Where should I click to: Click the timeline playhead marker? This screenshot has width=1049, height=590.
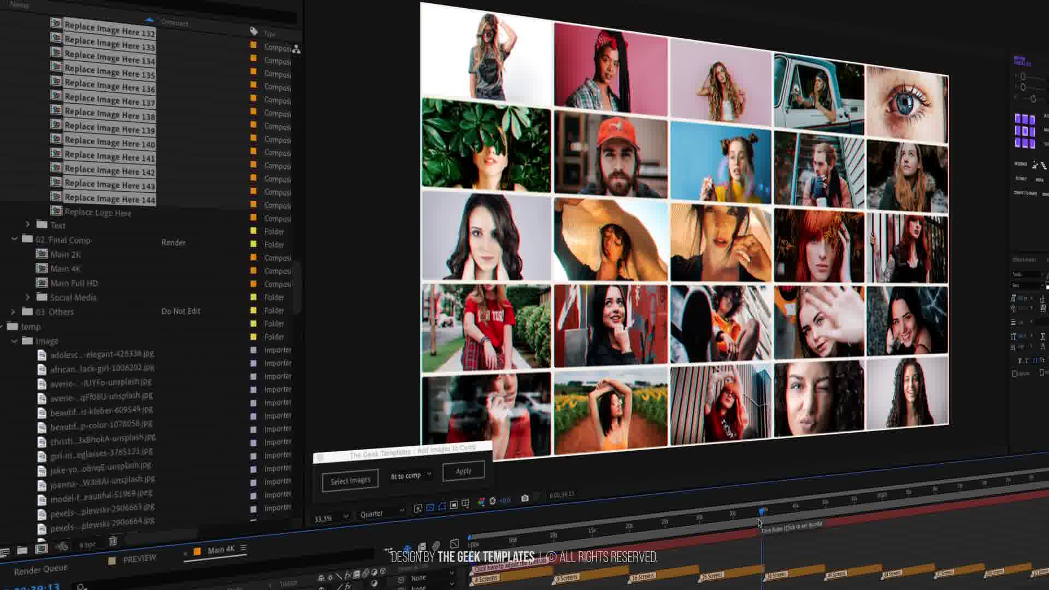point(762,511)
